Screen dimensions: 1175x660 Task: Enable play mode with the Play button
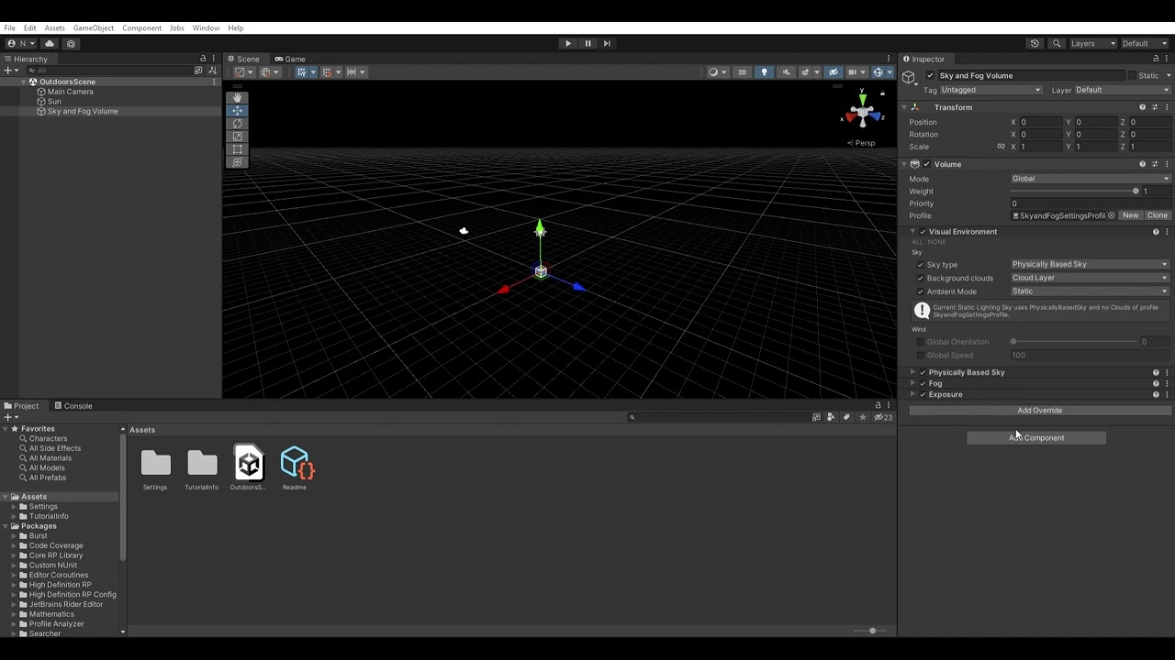(567, 43)
